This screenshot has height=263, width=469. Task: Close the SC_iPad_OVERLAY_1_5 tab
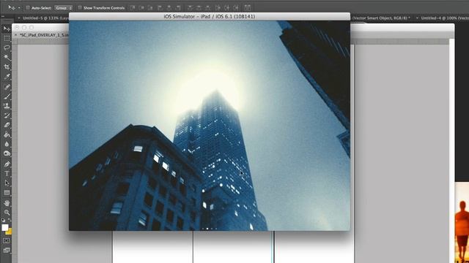click(15, 35)
